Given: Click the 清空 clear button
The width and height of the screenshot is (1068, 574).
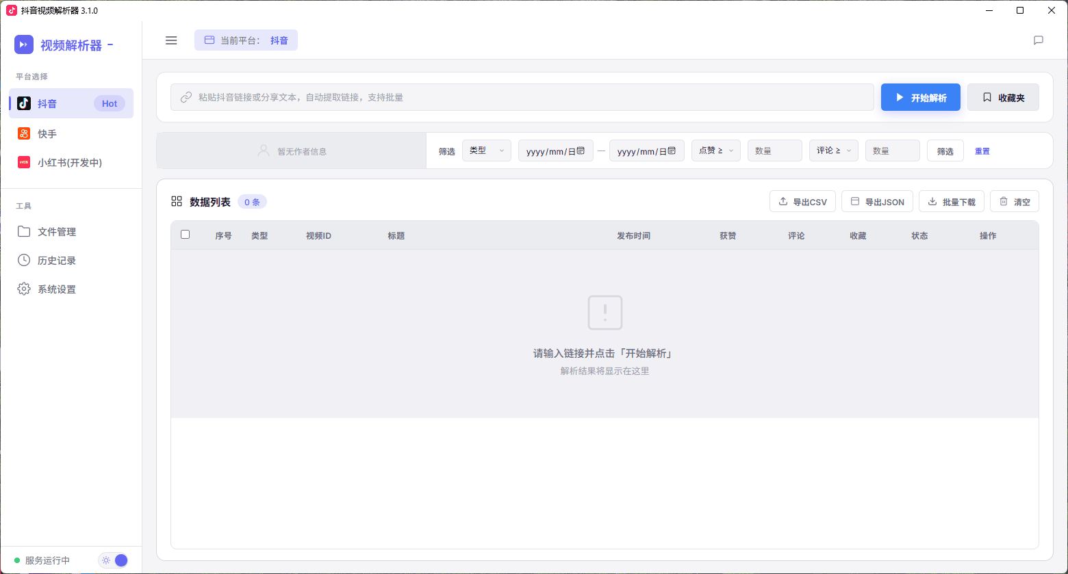Looking at the screenshot, I should tap(1015, 201).
